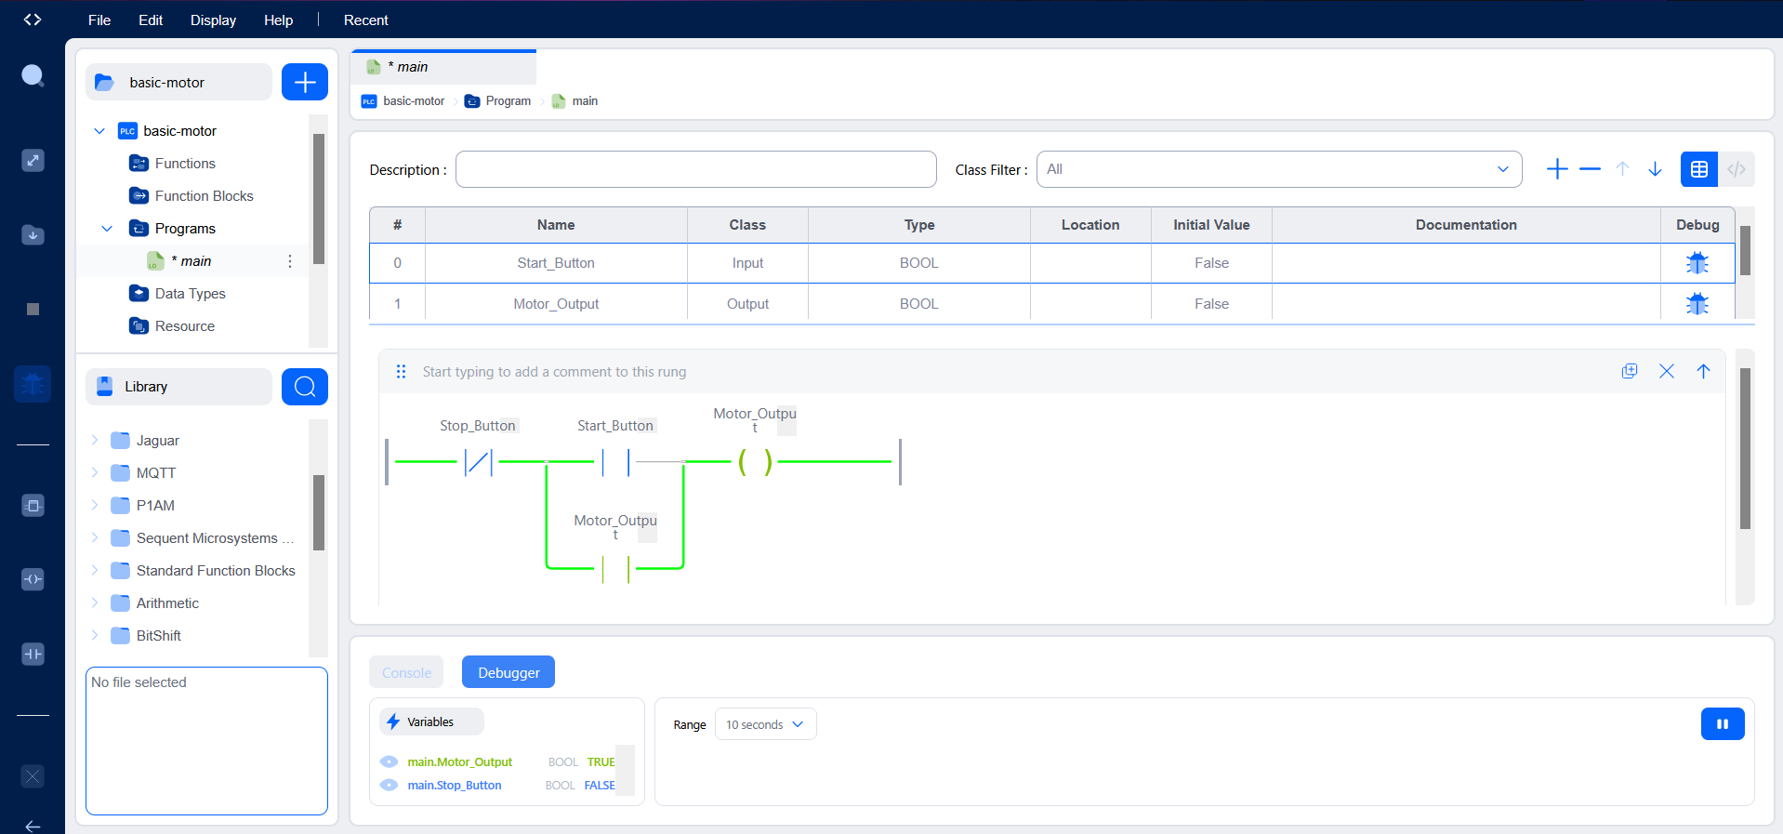Click the blue plus button beside basic-motor

[x=305, y=82]
